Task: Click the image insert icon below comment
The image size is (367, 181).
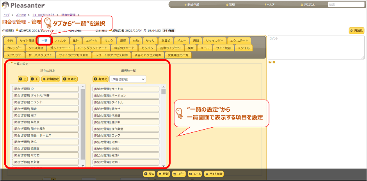Action: (x=270, y=62)
